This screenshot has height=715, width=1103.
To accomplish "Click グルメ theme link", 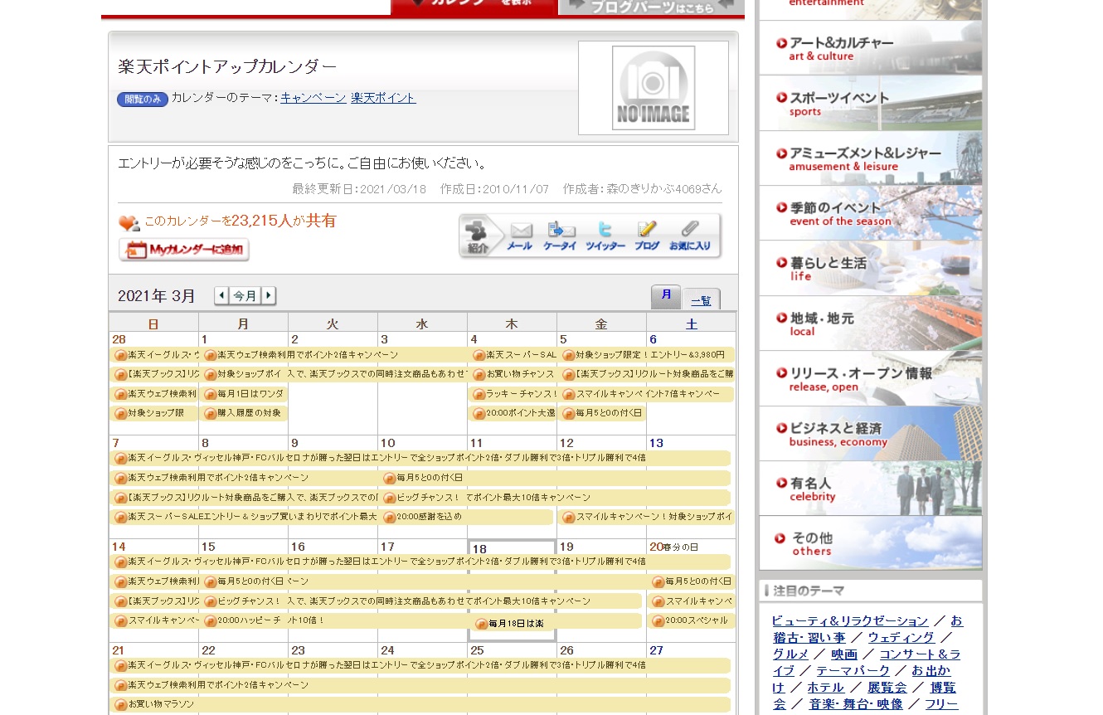I will [790, 654].
